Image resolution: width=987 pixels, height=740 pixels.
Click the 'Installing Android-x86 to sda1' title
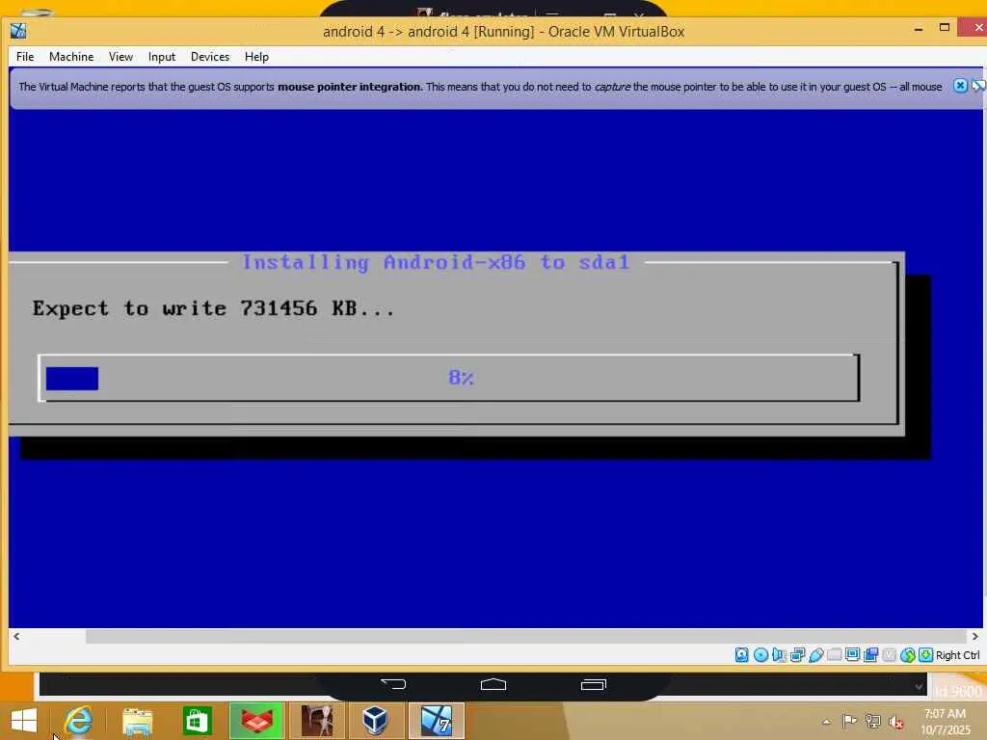pos(437,262)
